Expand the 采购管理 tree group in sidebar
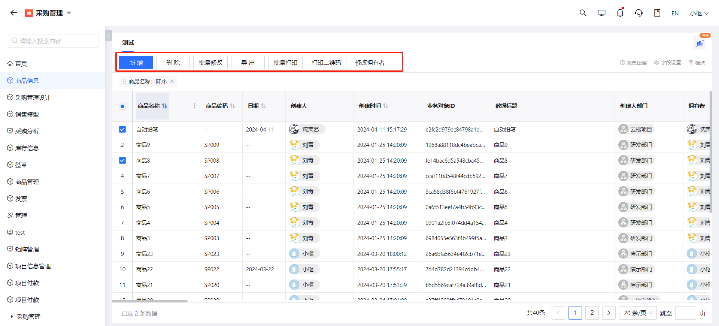The height and width of the screenshot is (326, 719). pos(12,317)
